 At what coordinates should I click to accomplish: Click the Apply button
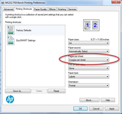112,109
